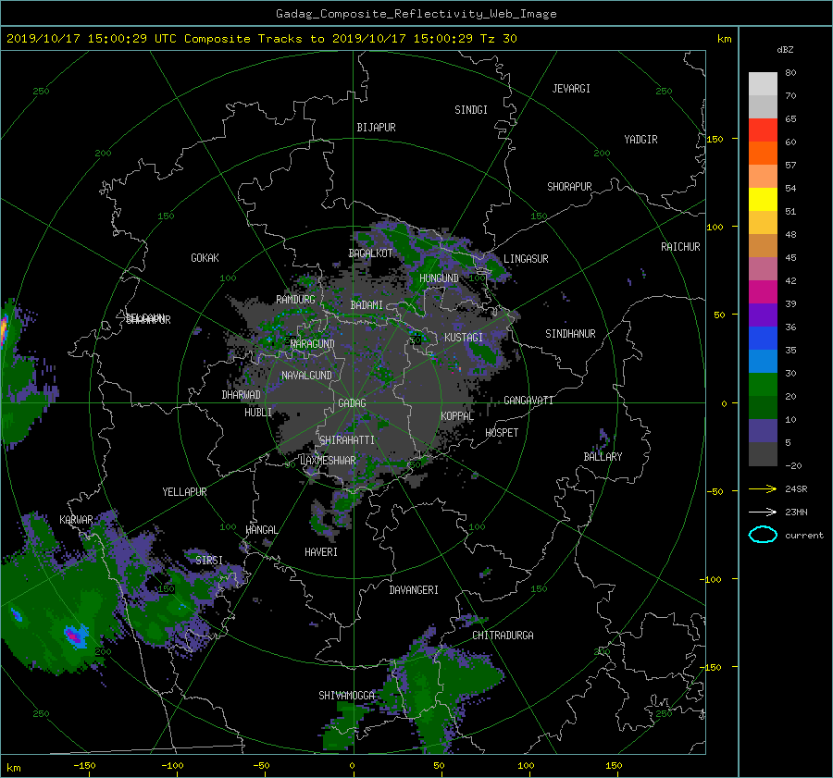Click on the DAVANGERI city label

click(414, 590)
